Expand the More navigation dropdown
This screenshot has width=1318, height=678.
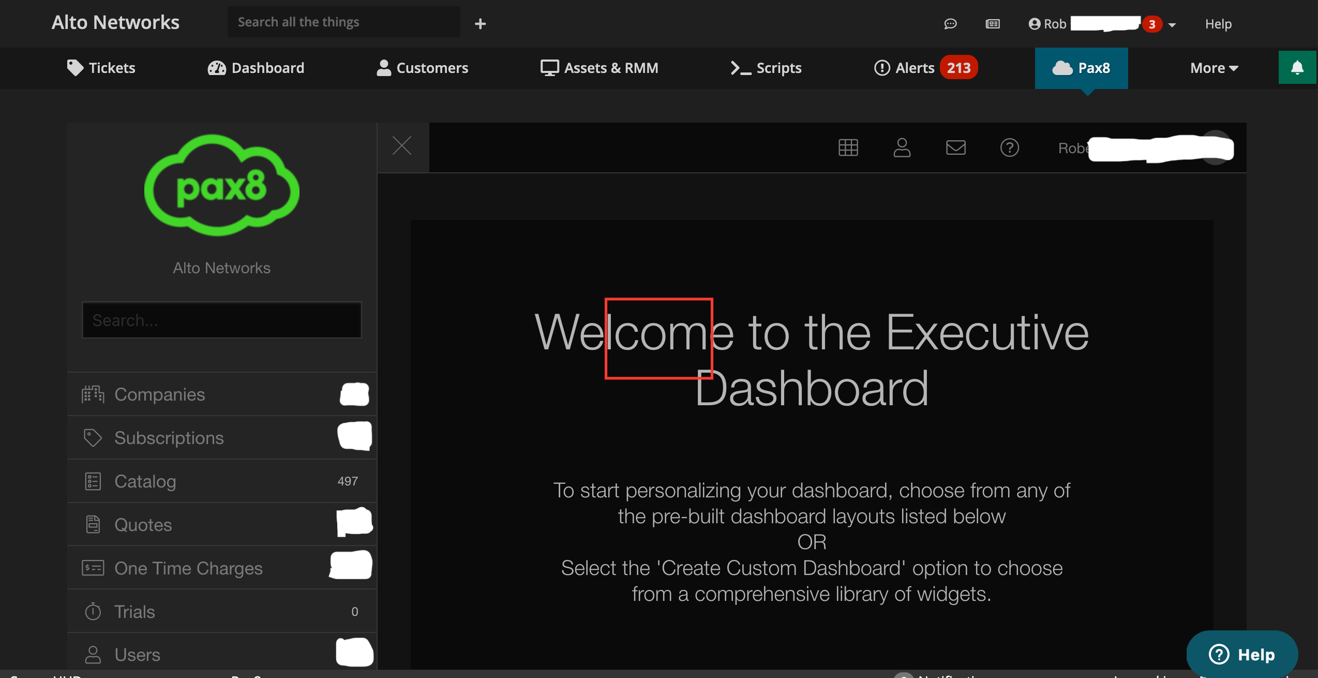coord(1214,68)
